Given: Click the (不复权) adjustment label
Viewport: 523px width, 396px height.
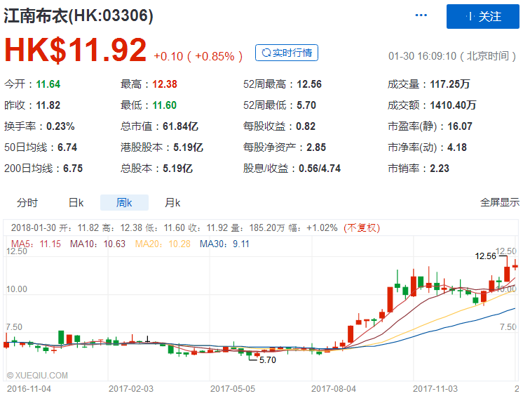Looking at the screenshot, I should coord(362,228).
